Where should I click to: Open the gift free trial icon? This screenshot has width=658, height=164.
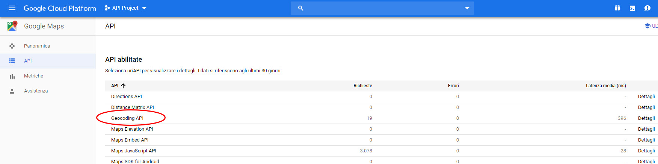[617, 8]
